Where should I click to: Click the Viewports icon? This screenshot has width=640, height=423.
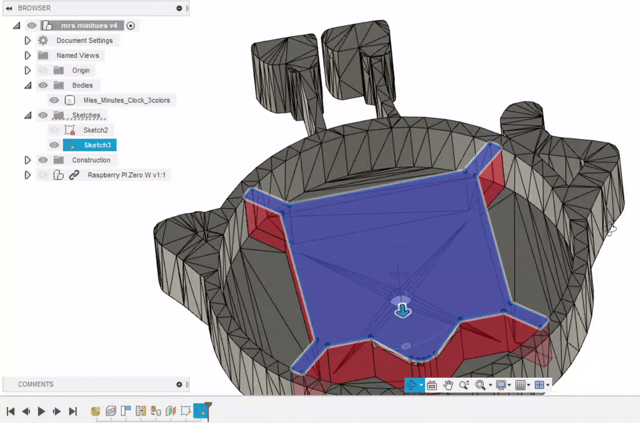pyautogui.click(x=540, y=385)
